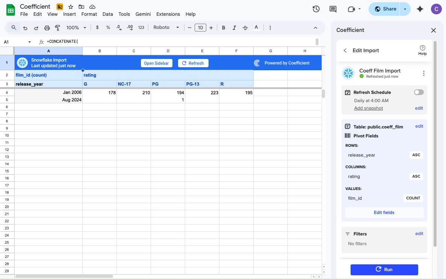Expand the 100% zoom dropdown

point(76,28)
